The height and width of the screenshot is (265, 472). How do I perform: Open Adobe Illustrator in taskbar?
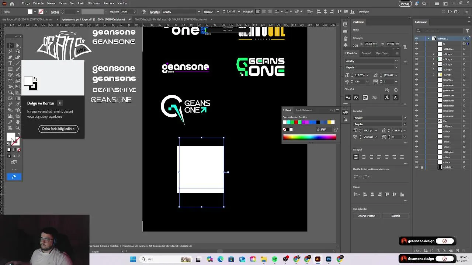[x=318, y=259]
